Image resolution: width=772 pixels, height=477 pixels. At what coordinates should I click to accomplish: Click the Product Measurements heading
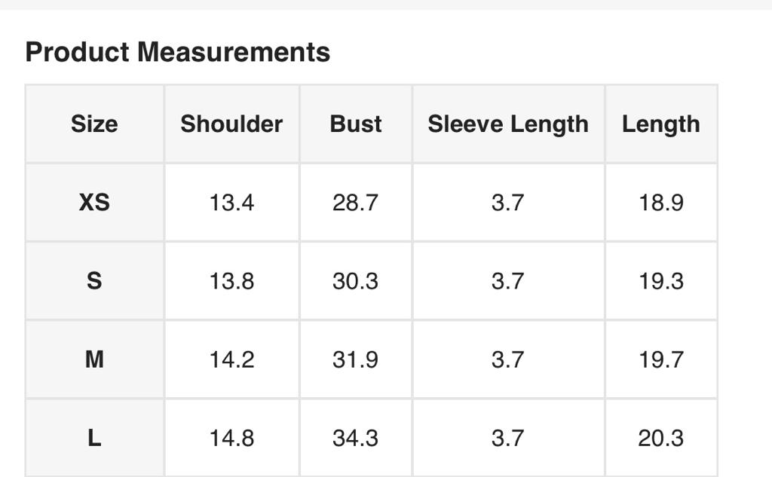[x=178, y=52]
